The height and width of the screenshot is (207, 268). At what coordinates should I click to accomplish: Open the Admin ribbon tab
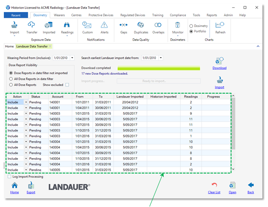(x=228, y=15)
